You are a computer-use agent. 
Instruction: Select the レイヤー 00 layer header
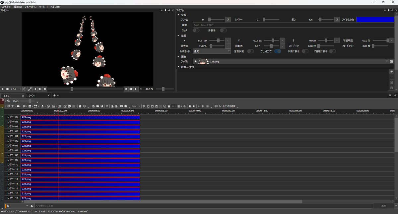click(12, 117)
